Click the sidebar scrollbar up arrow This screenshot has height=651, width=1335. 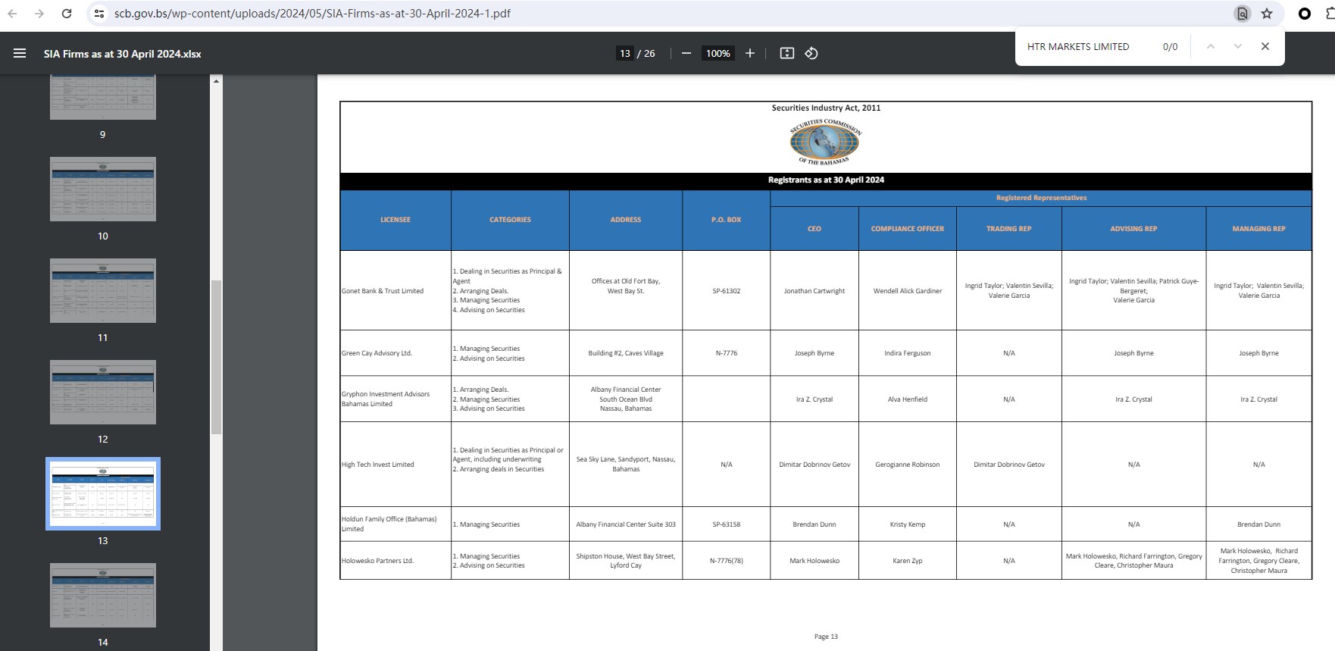click(x=217, y=80)
